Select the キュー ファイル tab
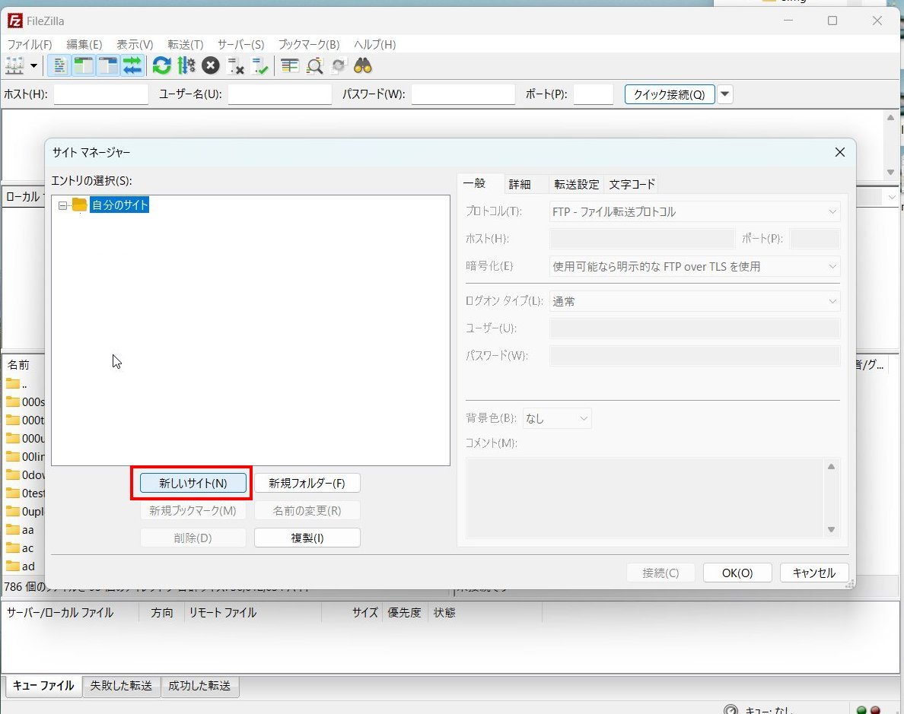Image resolution: width=904 pixels, height=714 pixels. (x=44, y=685)
